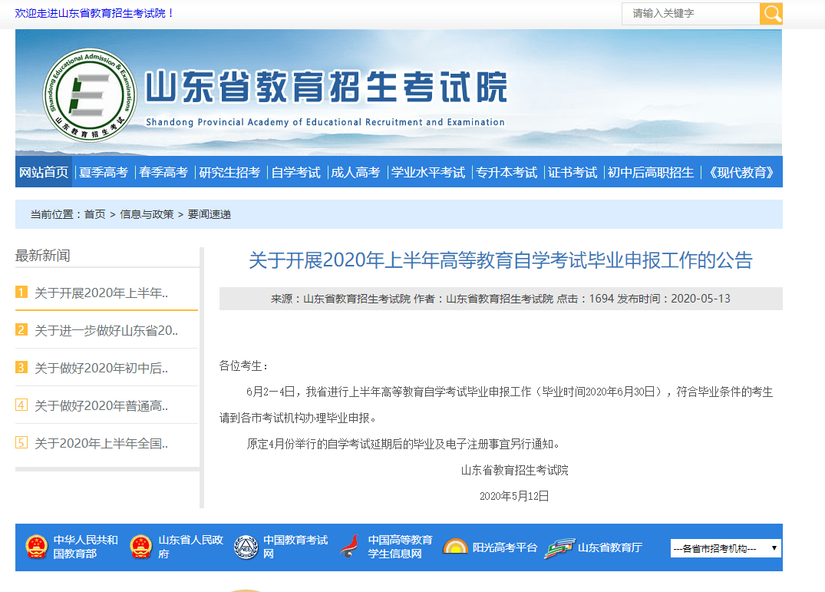Click the emblem icon beside 山东省人民政府

[x=141, y=547]
